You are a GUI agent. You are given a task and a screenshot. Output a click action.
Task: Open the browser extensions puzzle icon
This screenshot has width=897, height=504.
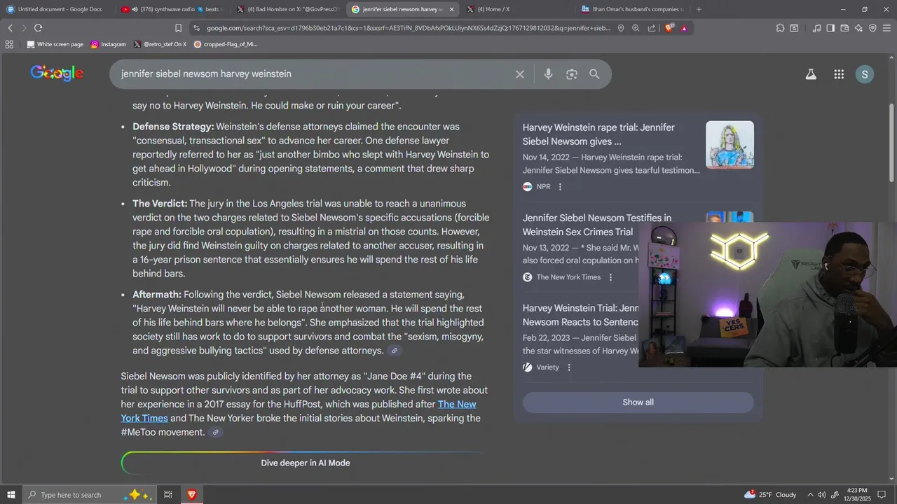pos(780,28)
